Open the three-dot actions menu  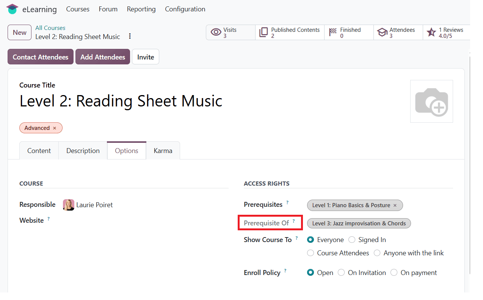[x=130, y=36]
